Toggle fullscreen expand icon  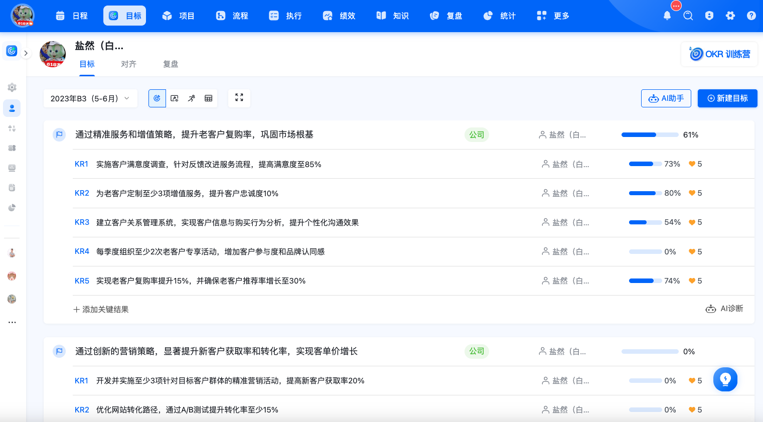tap(239, 98)
